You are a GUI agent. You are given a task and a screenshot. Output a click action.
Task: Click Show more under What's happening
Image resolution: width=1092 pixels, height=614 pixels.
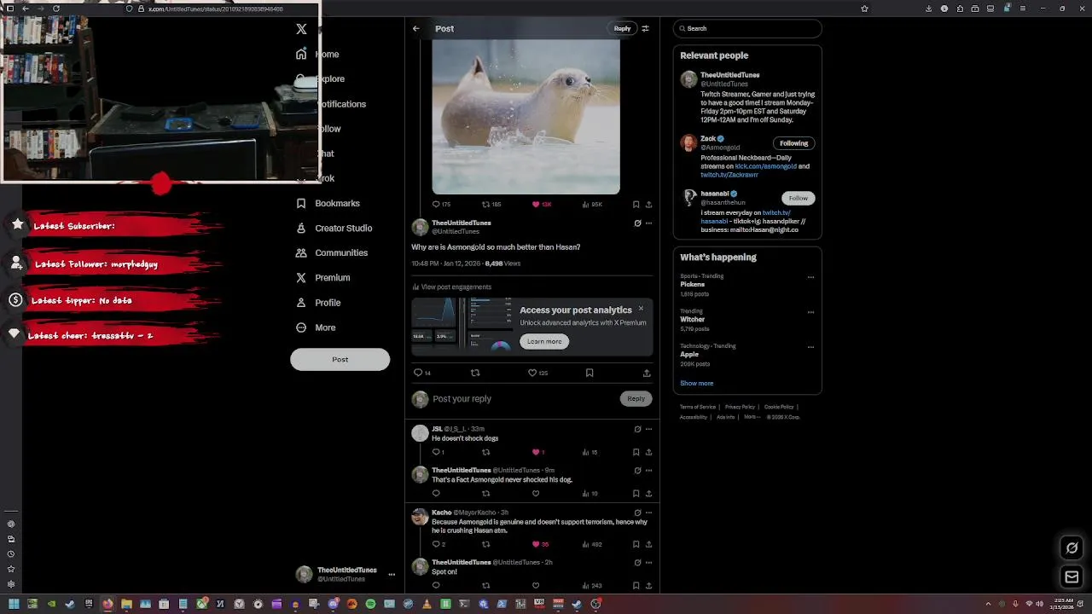tap(697, 384)
